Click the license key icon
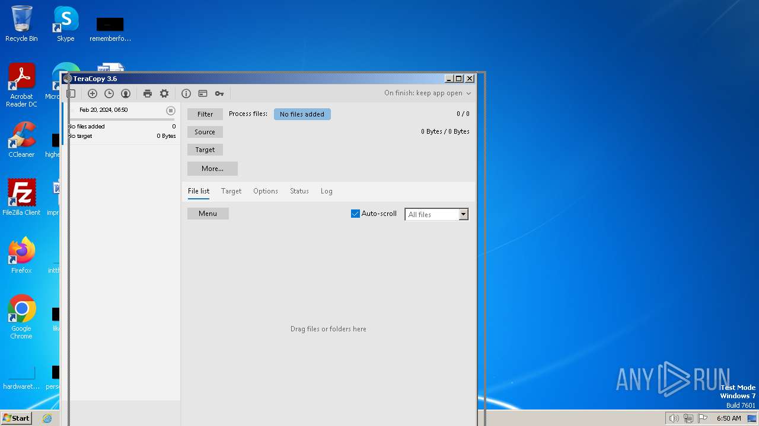Screen dimensions: 759x426 (x=219, y=93)
